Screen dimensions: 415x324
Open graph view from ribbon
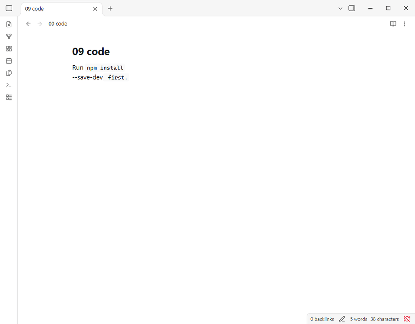point(9,36)
